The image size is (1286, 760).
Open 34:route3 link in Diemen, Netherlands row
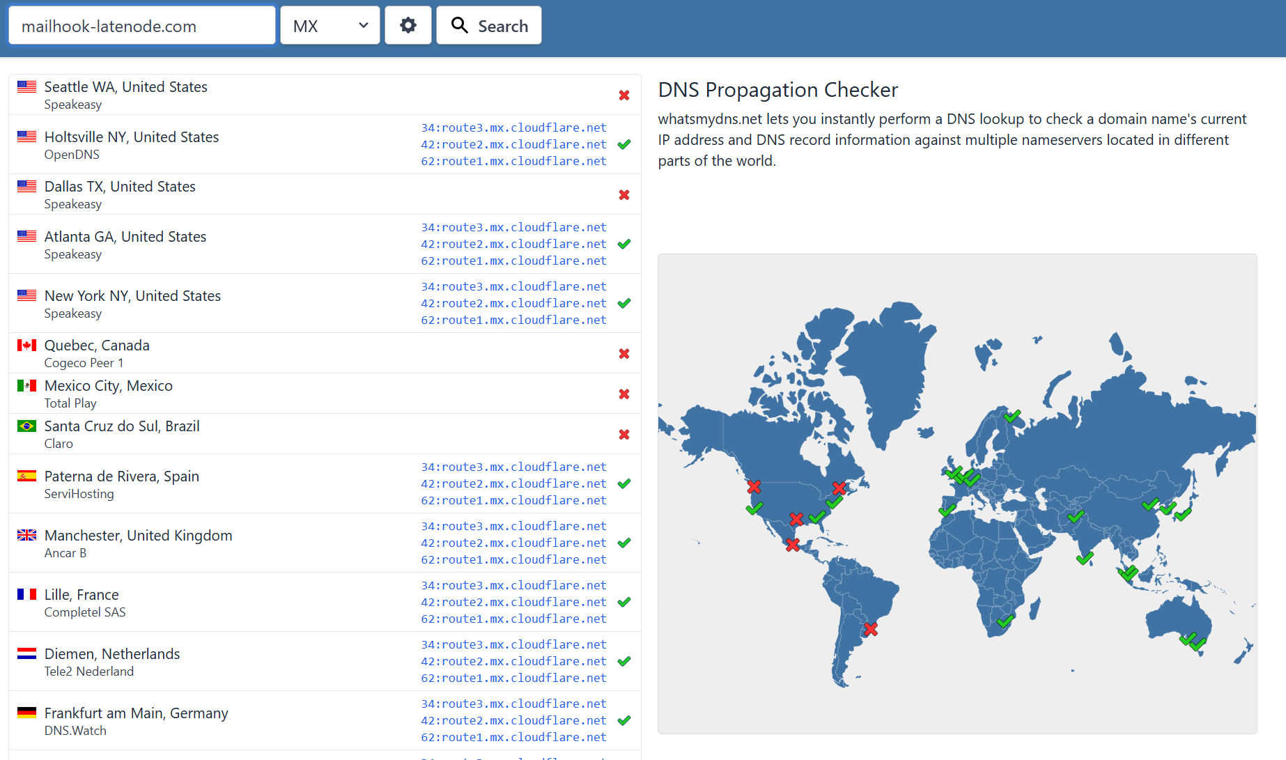point(513,644)
